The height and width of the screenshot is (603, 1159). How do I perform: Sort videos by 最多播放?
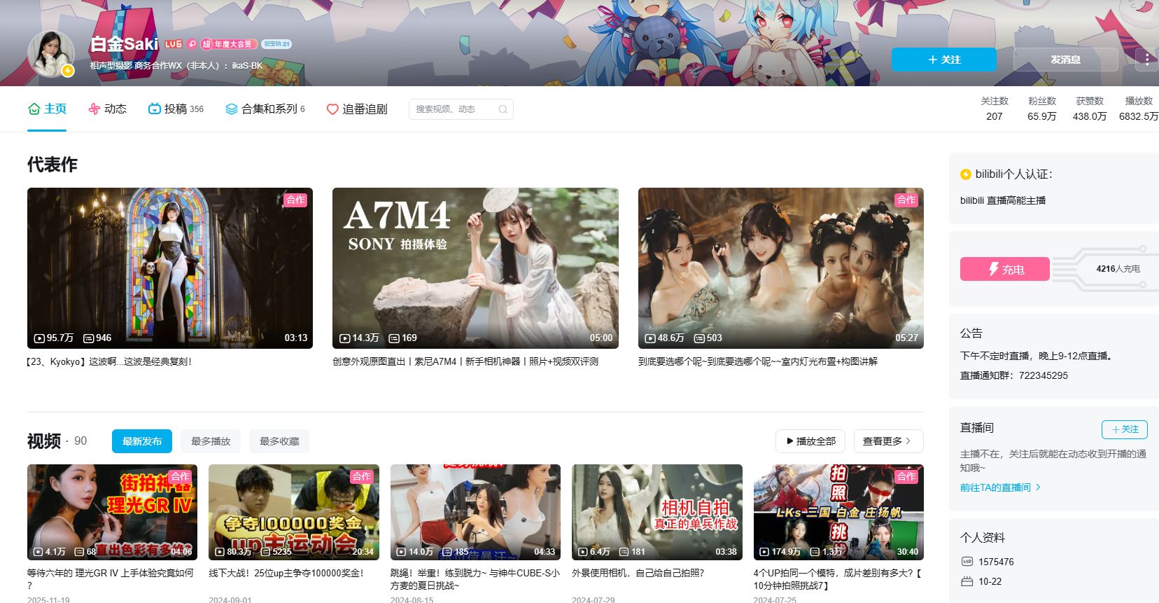pos(211,441)
